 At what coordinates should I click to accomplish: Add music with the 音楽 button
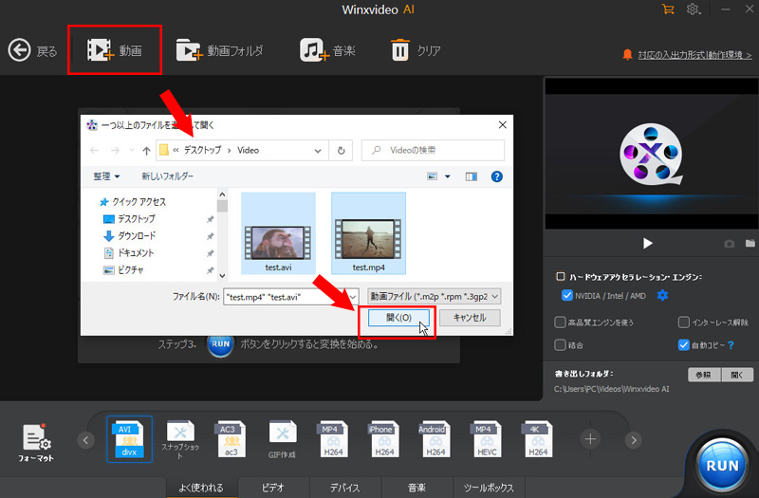tap(327, 50)
